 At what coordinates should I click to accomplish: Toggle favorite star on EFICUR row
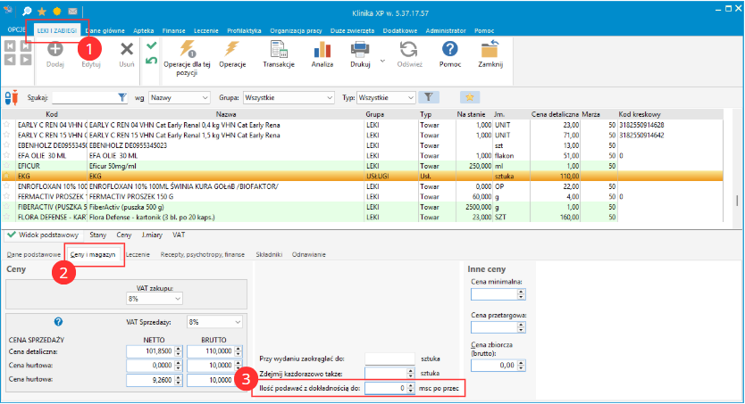point(6,167)
